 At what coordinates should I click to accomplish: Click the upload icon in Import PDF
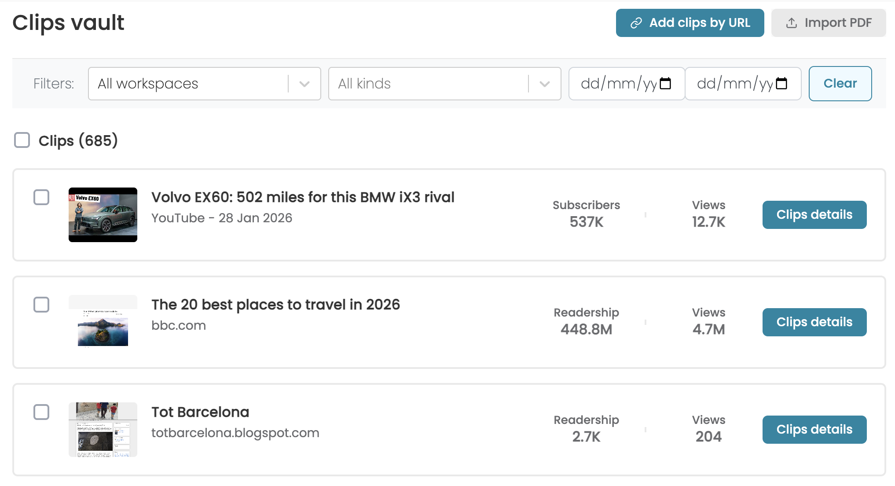point(791,23)
